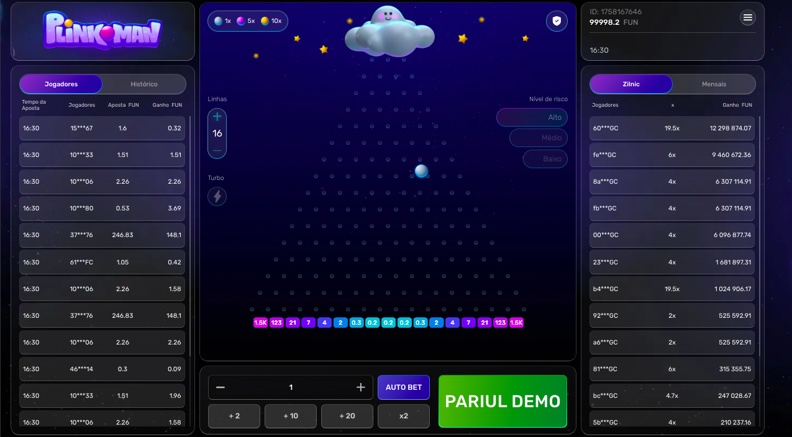The height and width of the screenshot is (437, 792).
Task: Click the Ganho FUN leaderboard column header
Action: click(x=737, y=106)
